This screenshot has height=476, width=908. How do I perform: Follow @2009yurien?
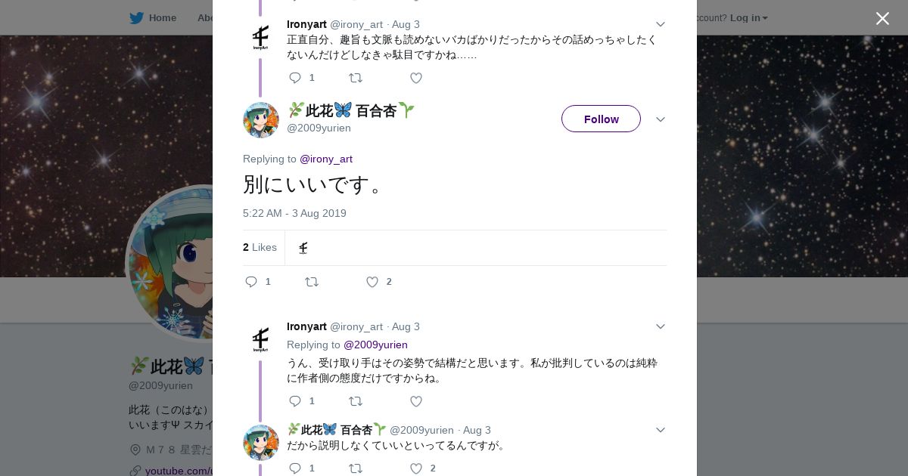(x=601, y=119)
